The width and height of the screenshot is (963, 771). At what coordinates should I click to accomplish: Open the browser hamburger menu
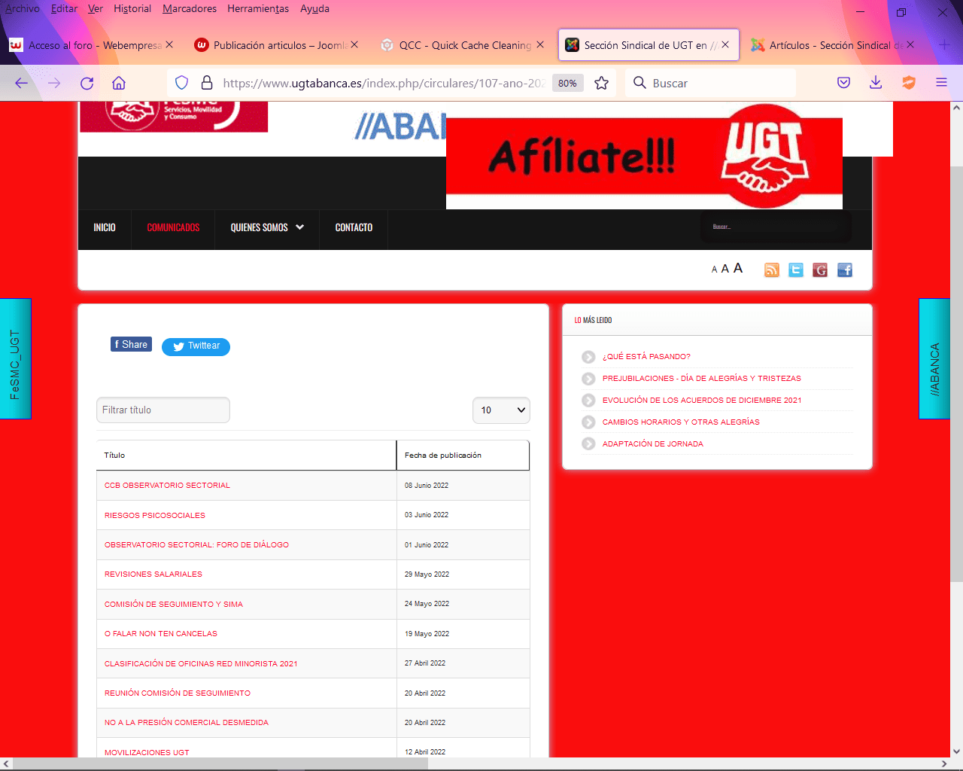point(941,83)
